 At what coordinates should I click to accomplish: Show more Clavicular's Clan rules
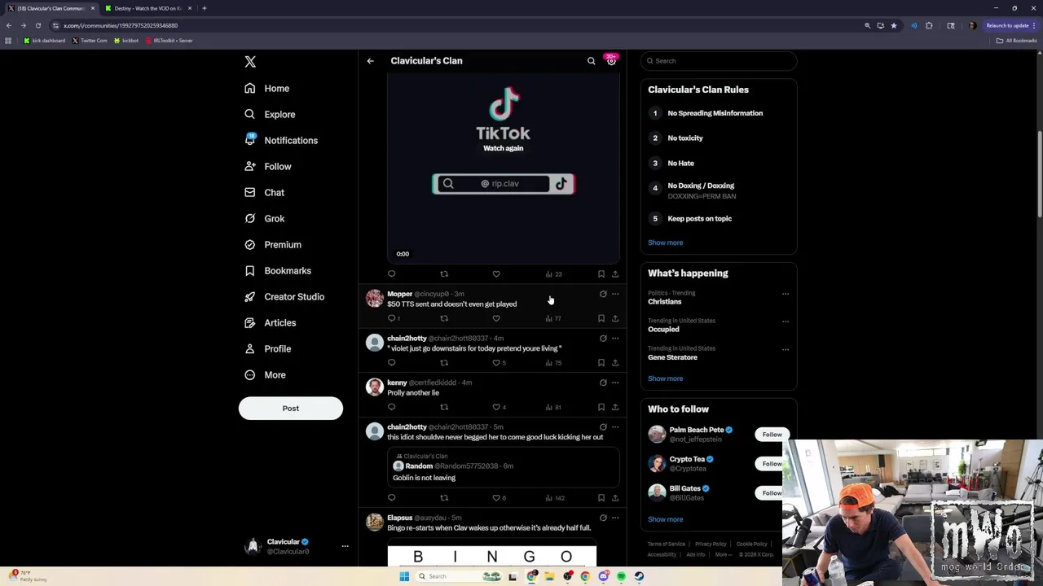[666, 243]
